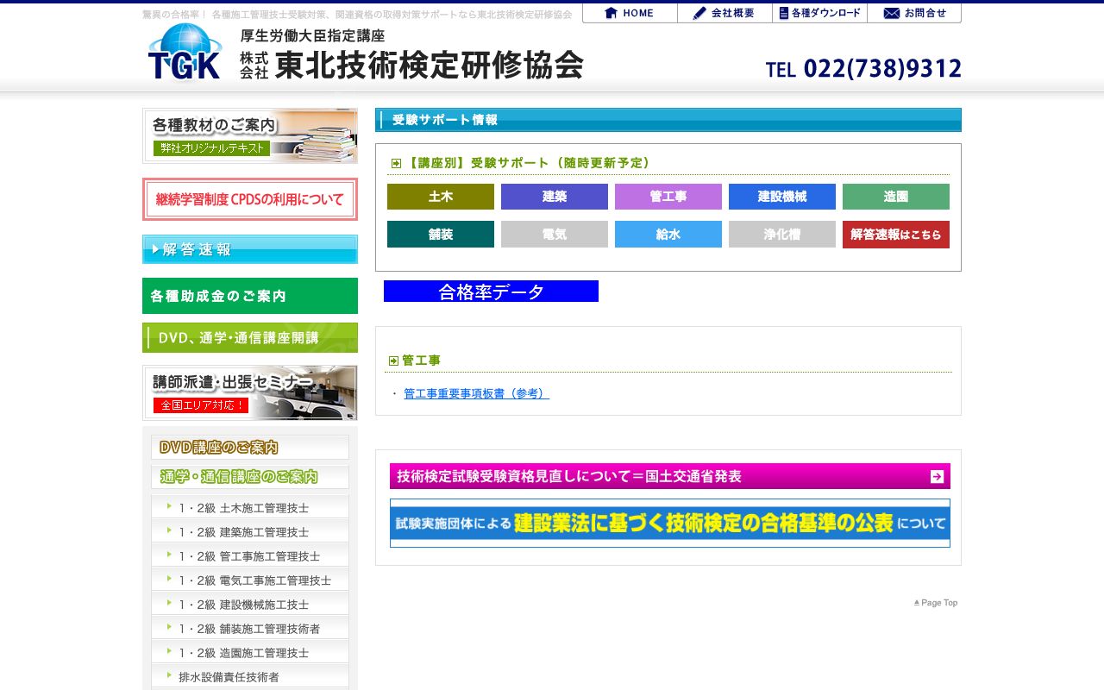Screen dimensions: 1104x690
Task: Click the 継続学習制度CPDSの利用について banner
Action: click(x=249, y=199)
